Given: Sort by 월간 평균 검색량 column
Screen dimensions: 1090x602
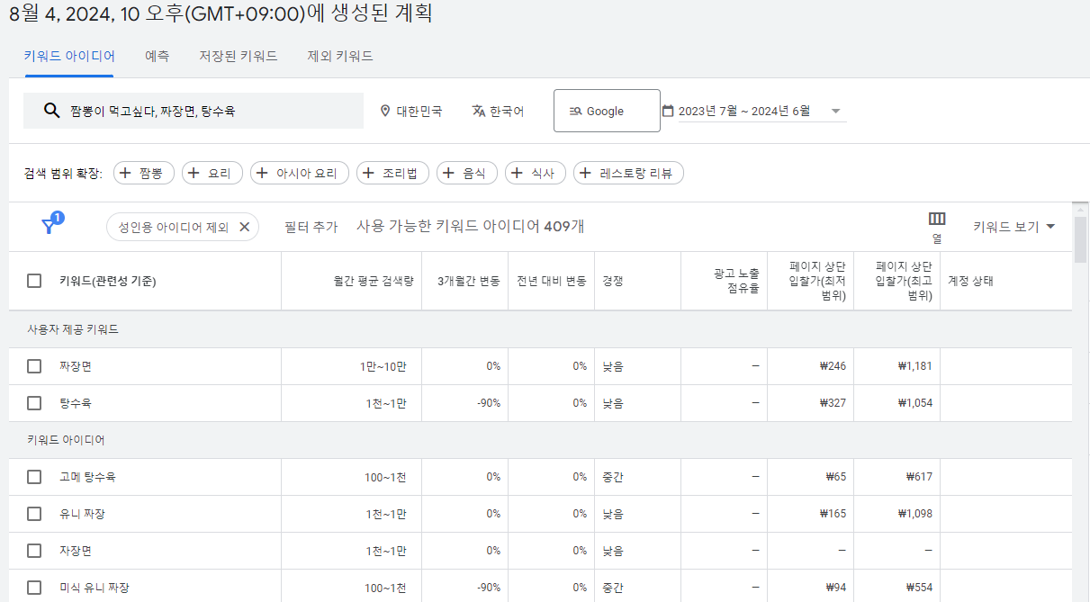Looking at the screenshot, I should point(373,281).
